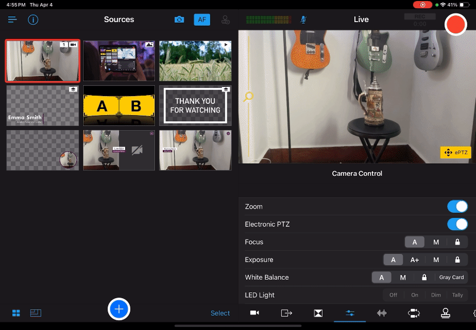Mute the microphone icon next to audio meter
476x330 pixels.
pyautogui.click(x=304, y=20)
